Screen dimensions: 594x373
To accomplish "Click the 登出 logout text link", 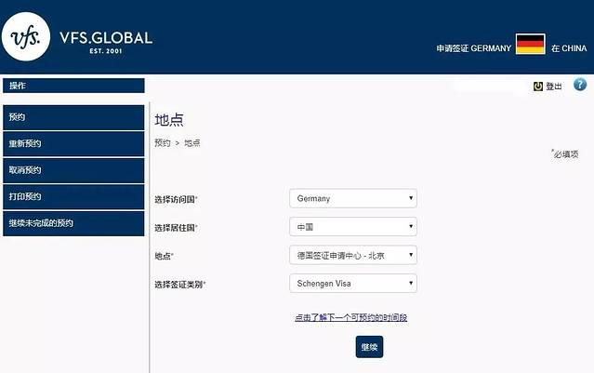I will [x=554, y=87].
